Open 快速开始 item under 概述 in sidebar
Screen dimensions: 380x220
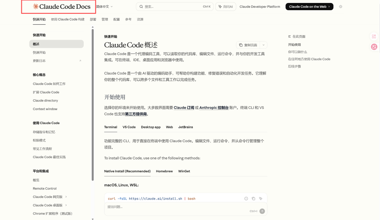click(39, 52)
